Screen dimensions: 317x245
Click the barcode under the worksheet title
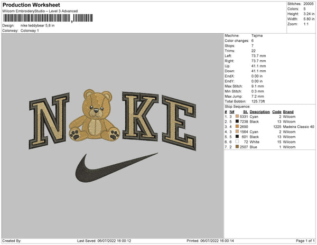[48, 18]
